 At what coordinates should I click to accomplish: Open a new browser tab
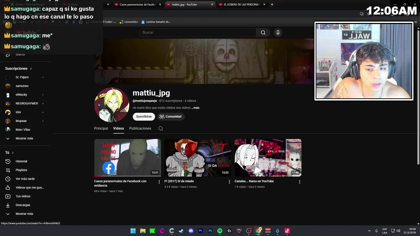pyautogui.click(x=272, y=5)
